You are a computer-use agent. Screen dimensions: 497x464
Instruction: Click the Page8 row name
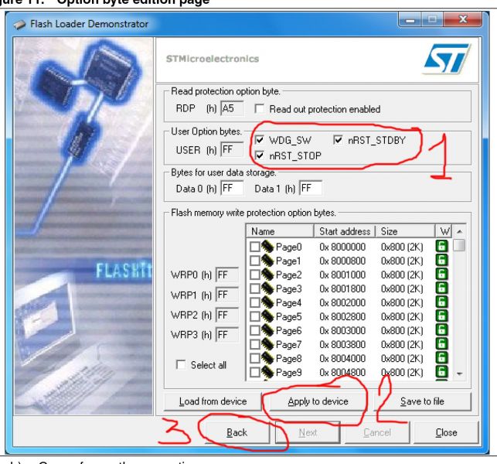pyautogui.click(x=289, y=358)
